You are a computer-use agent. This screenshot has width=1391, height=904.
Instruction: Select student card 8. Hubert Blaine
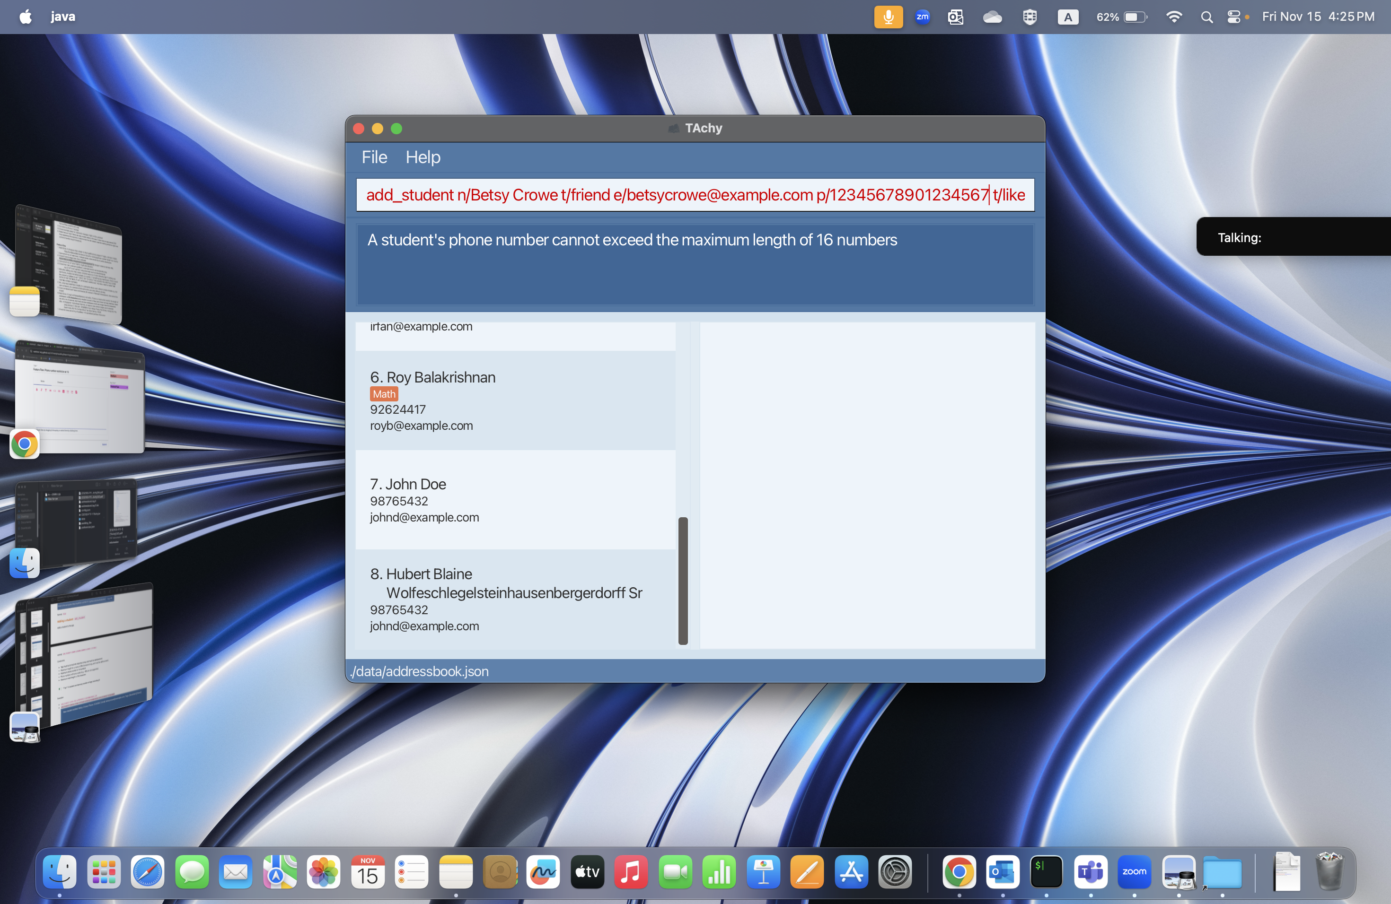pos(516,599)
